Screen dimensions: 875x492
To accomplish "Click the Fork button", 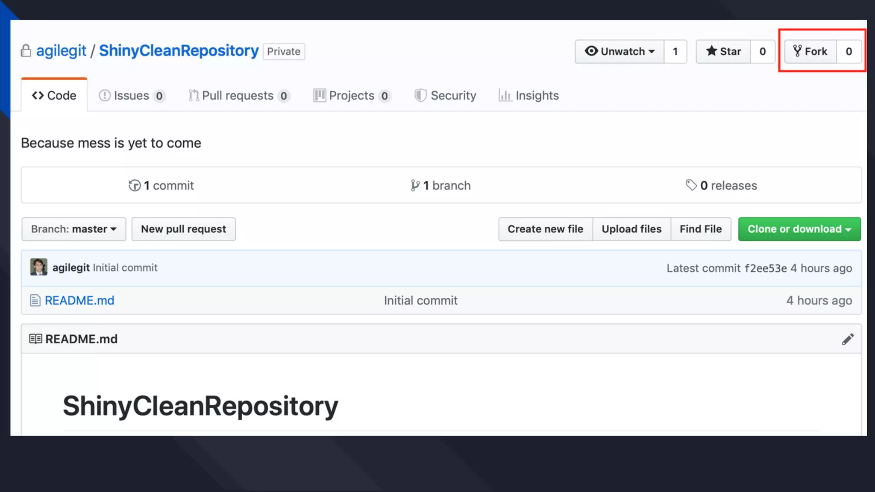I will (810, 51).
